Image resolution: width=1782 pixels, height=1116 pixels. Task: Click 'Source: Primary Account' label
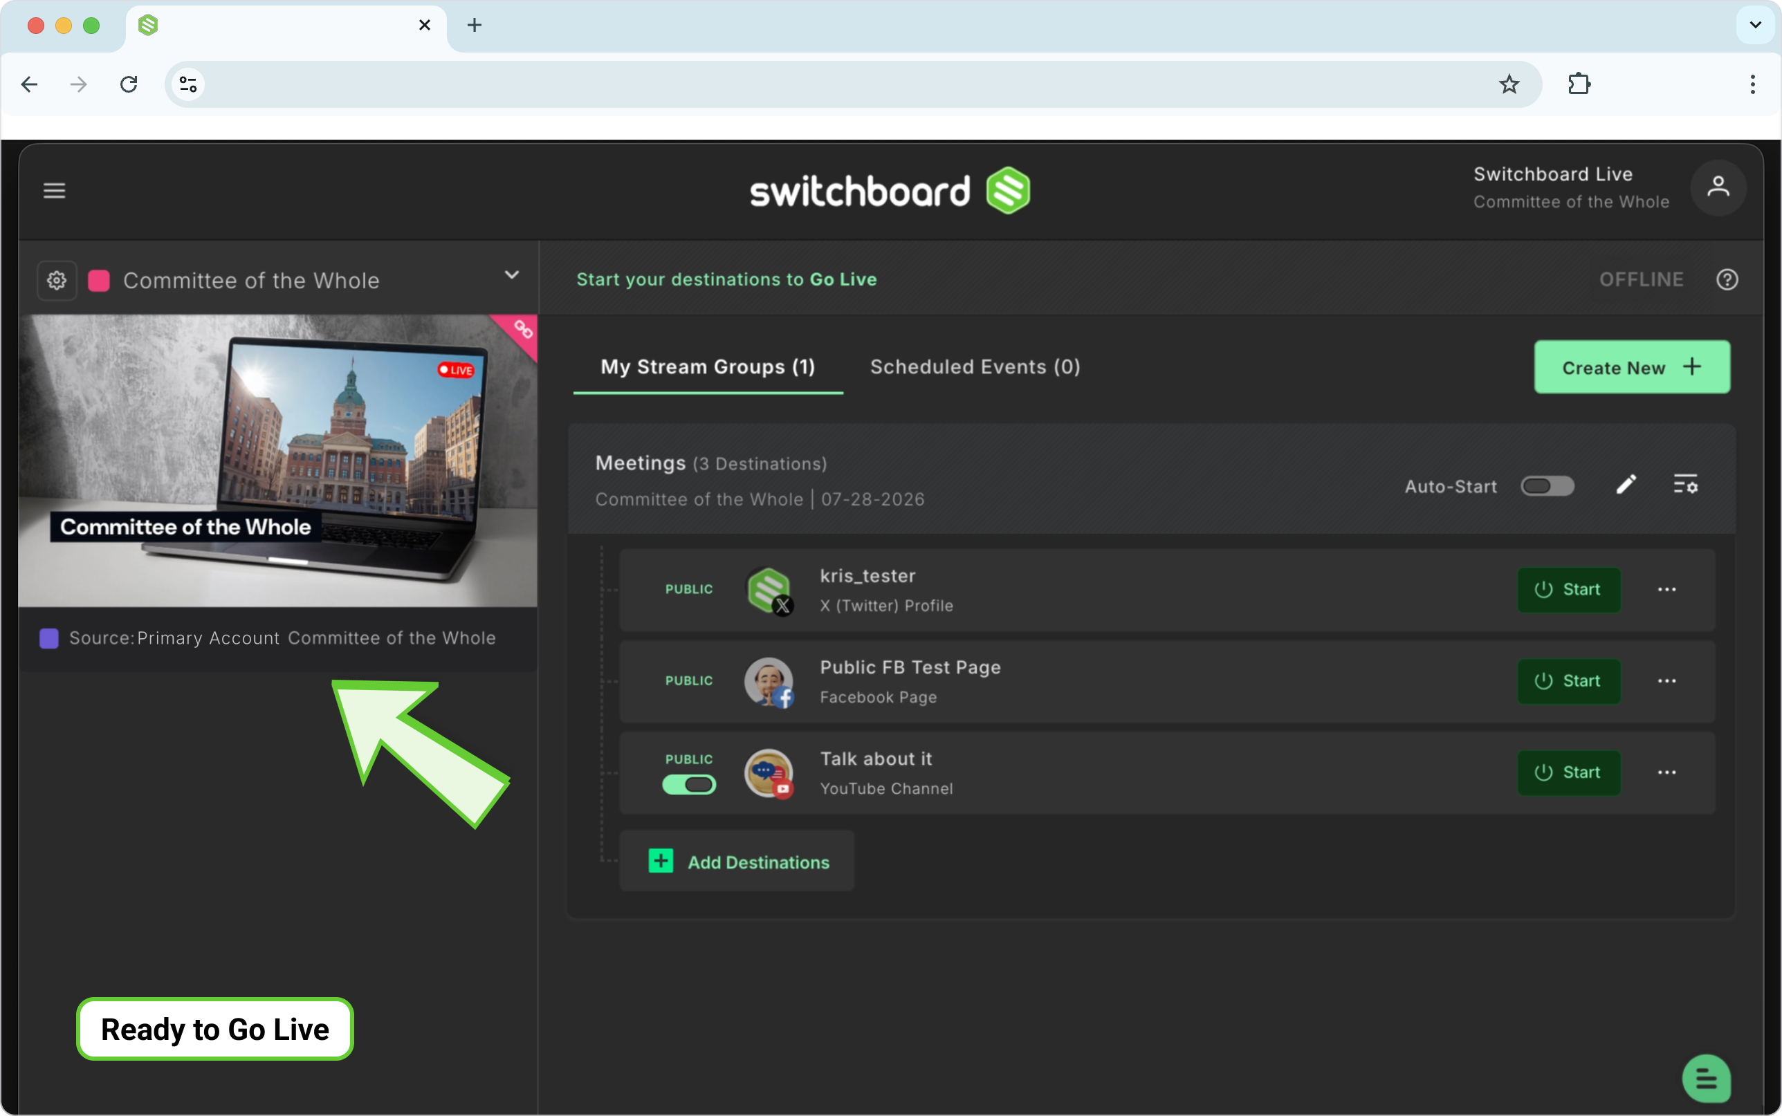coord(174,638)
